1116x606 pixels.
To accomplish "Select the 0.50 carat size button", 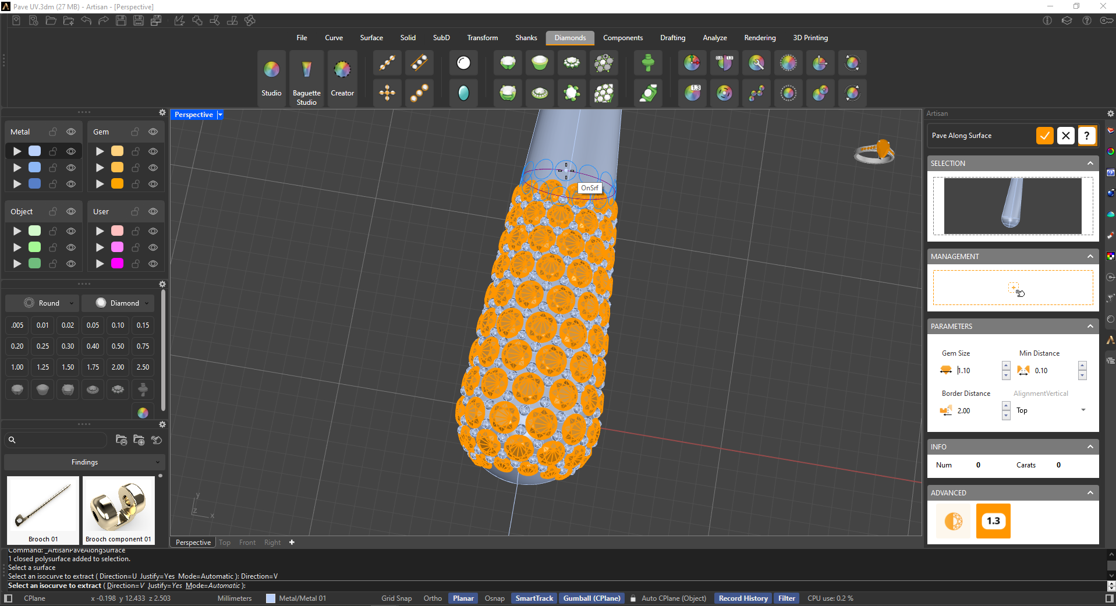I will [118, 346].
